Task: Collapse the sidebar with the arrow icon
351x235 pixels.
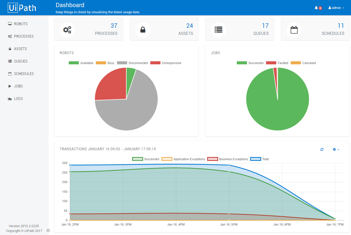Action: click(x=48, y=231)
